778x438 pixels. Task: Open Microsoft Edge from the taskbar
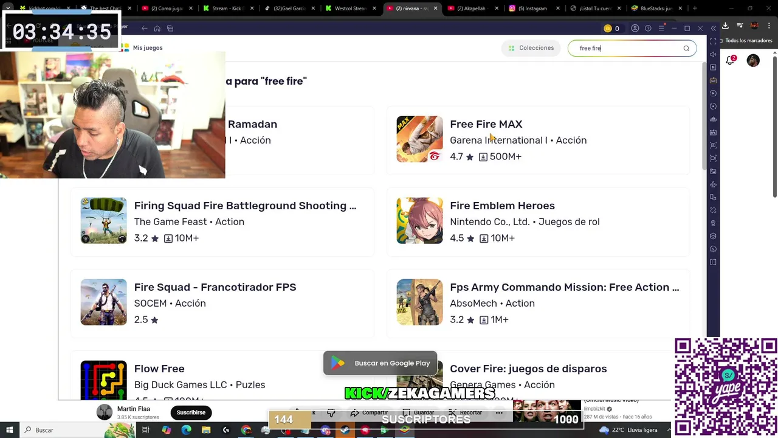[x=186, y=430]
